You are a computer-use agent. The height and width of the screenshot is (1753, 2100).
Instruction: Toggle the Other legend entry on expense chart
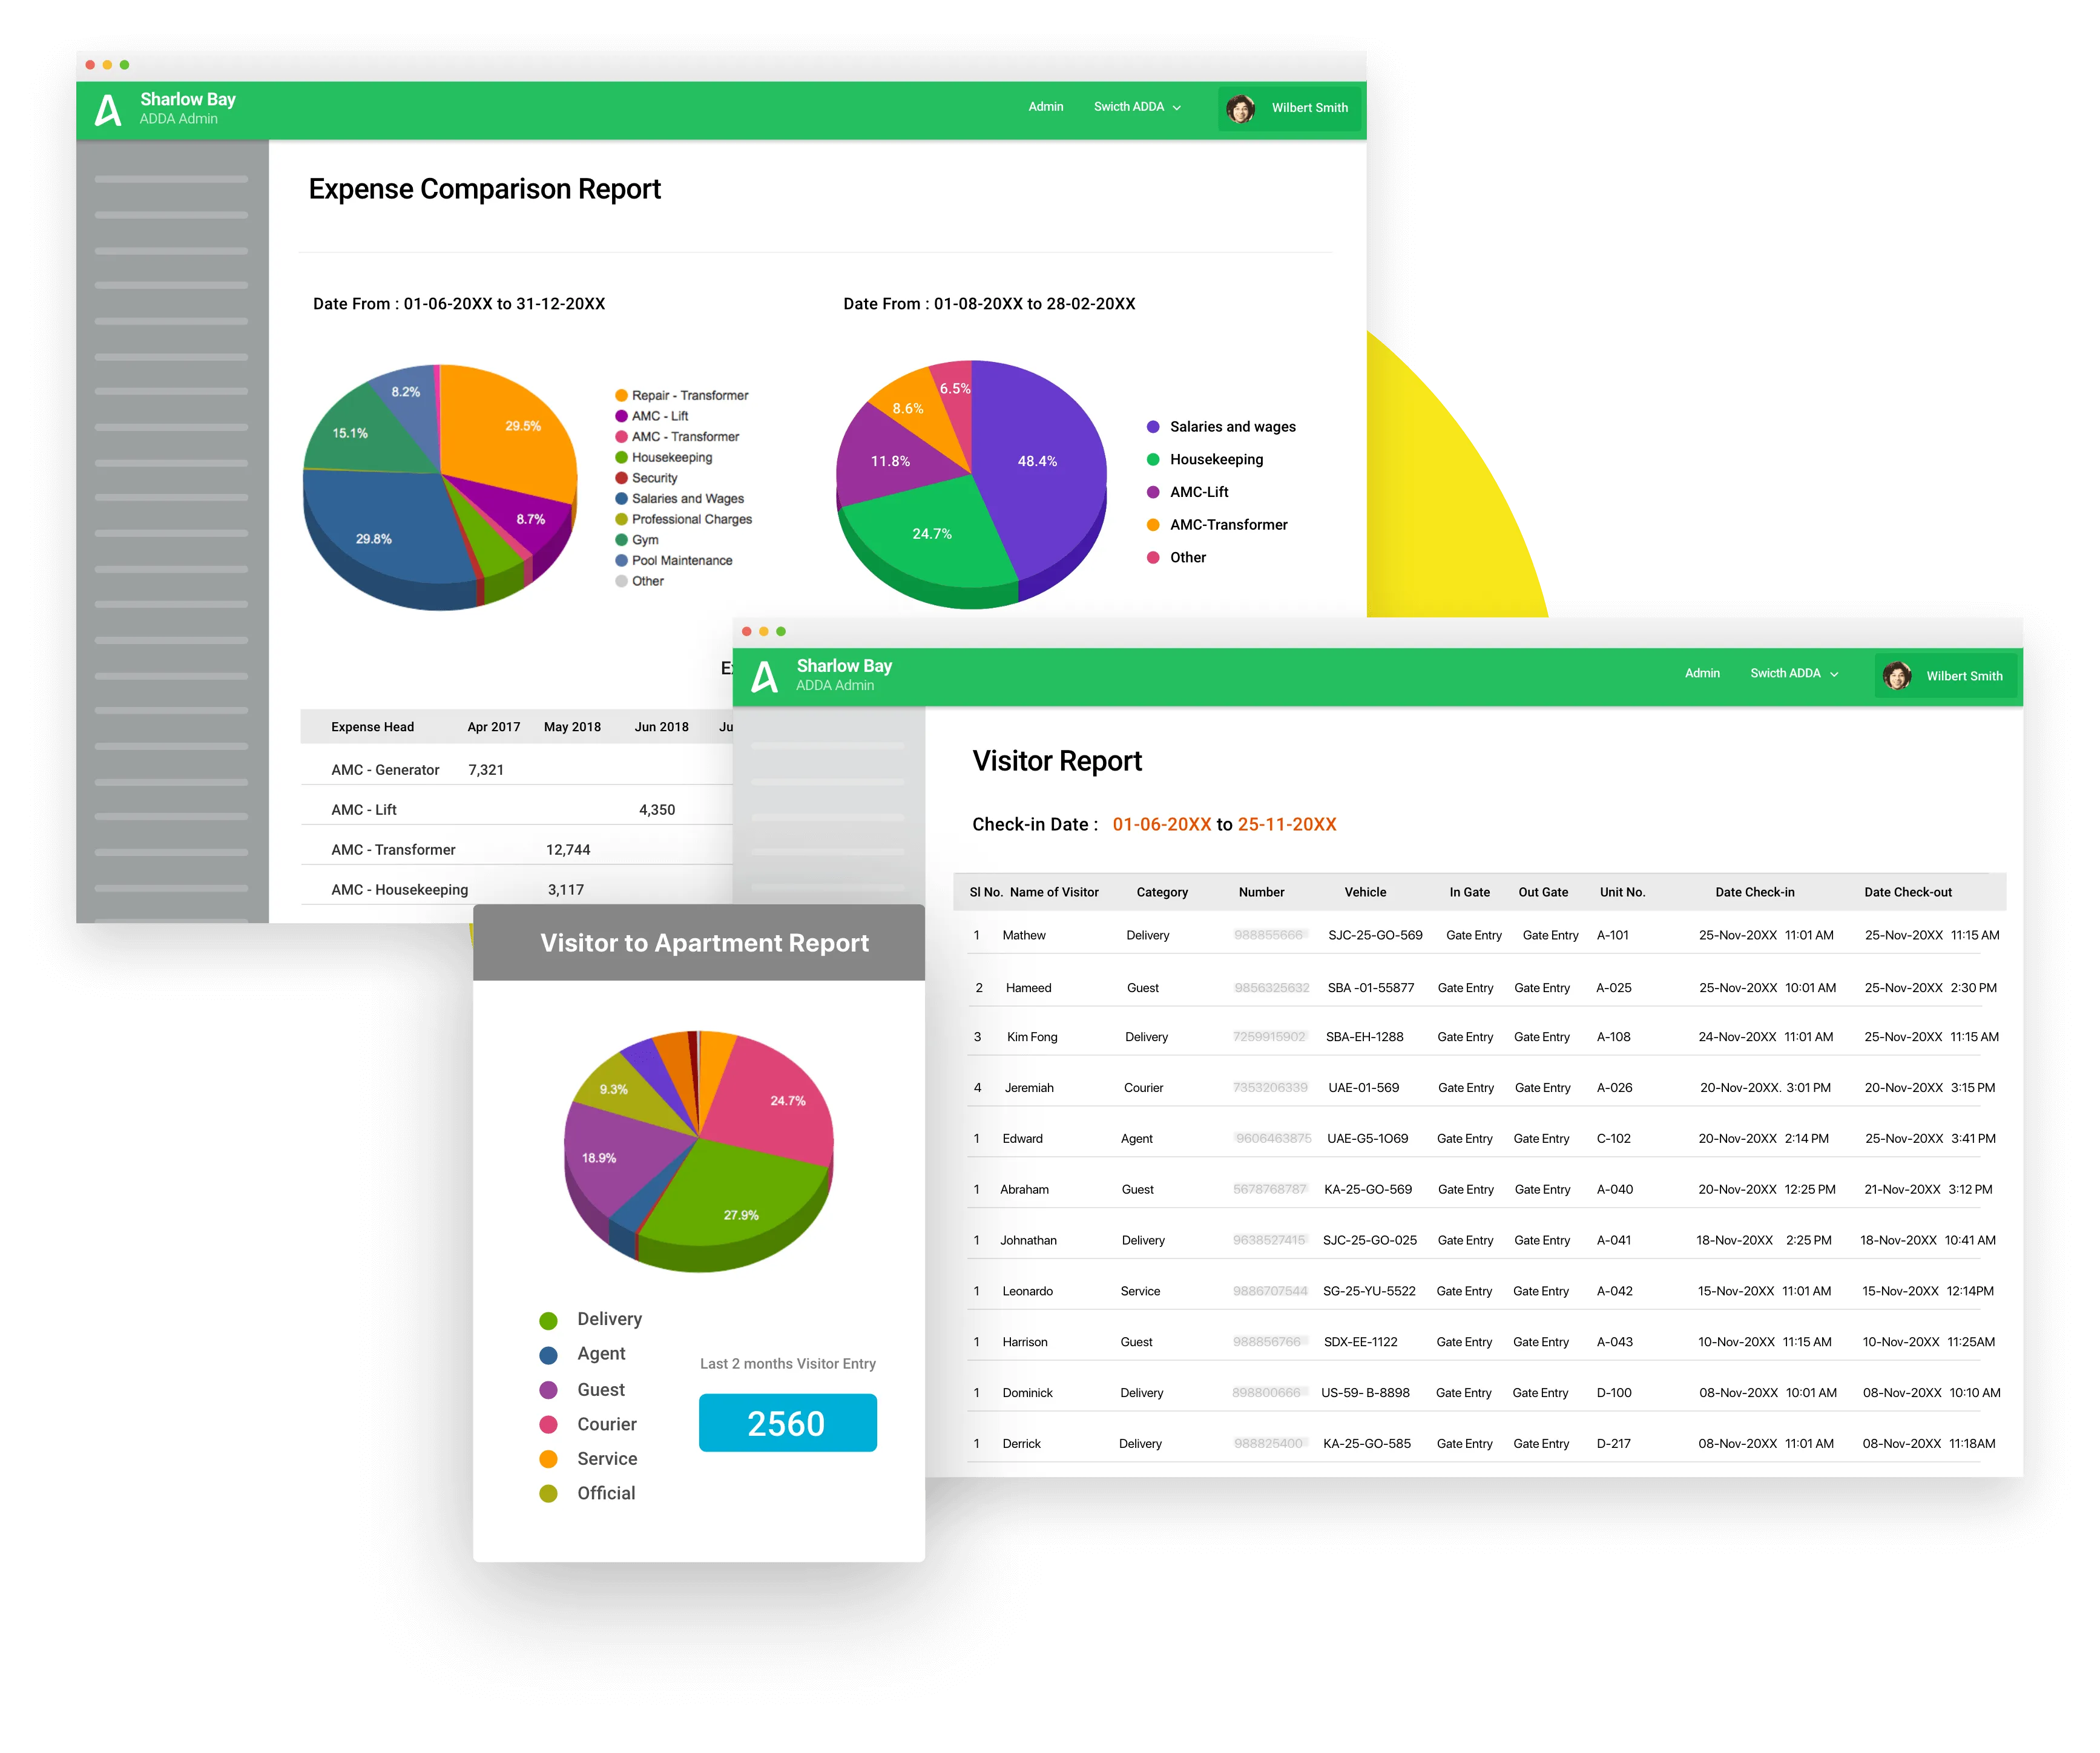(623, 580)
